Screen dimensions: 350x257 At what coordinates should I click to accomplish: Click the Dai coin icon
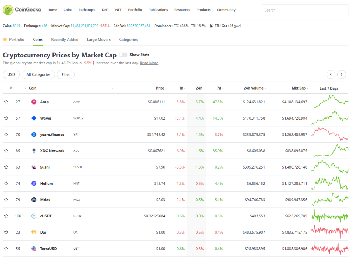[x=34, y=232]
